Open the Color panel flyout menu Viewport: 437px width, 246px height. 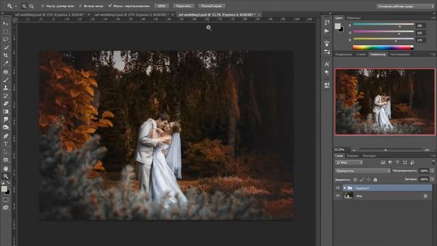[433, 18]
